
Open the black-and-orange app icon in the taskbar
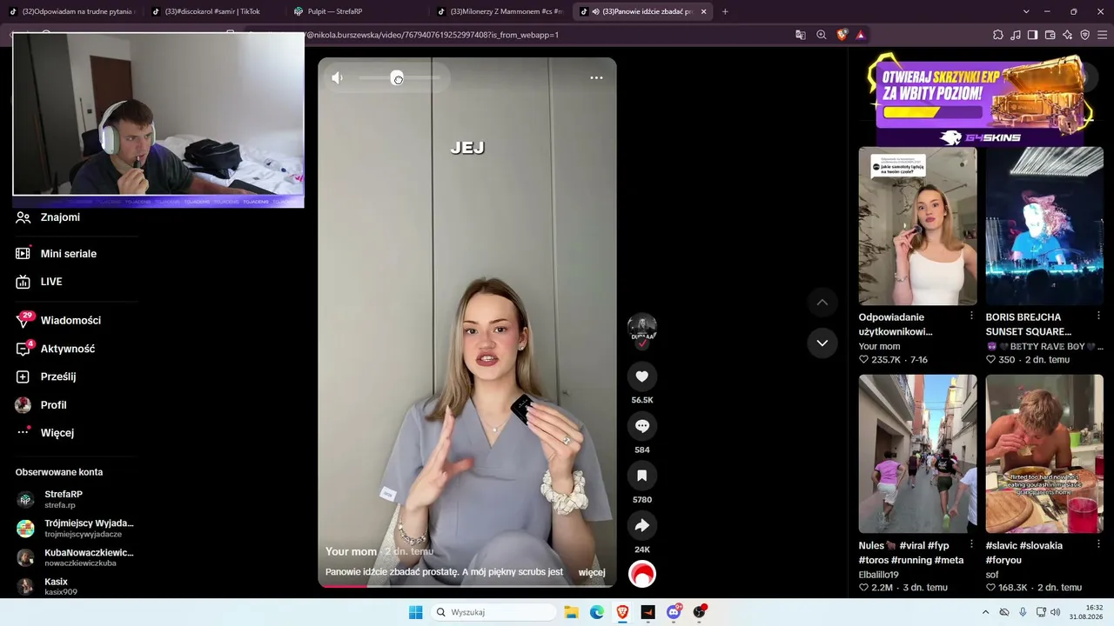coord(648,612)
